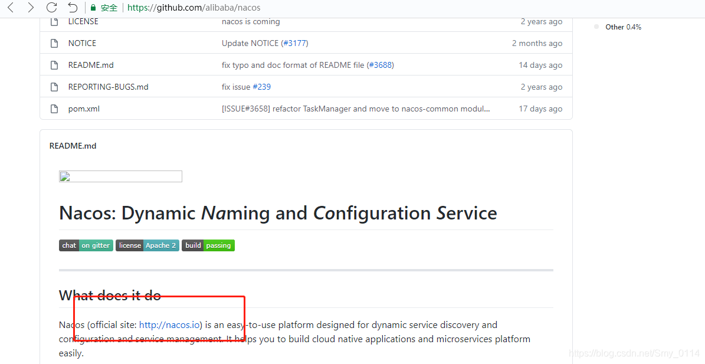This screenshot has height=364, width=705.
Task: Click the file icon next to NOTICE
Action: [x=54, y=43]
